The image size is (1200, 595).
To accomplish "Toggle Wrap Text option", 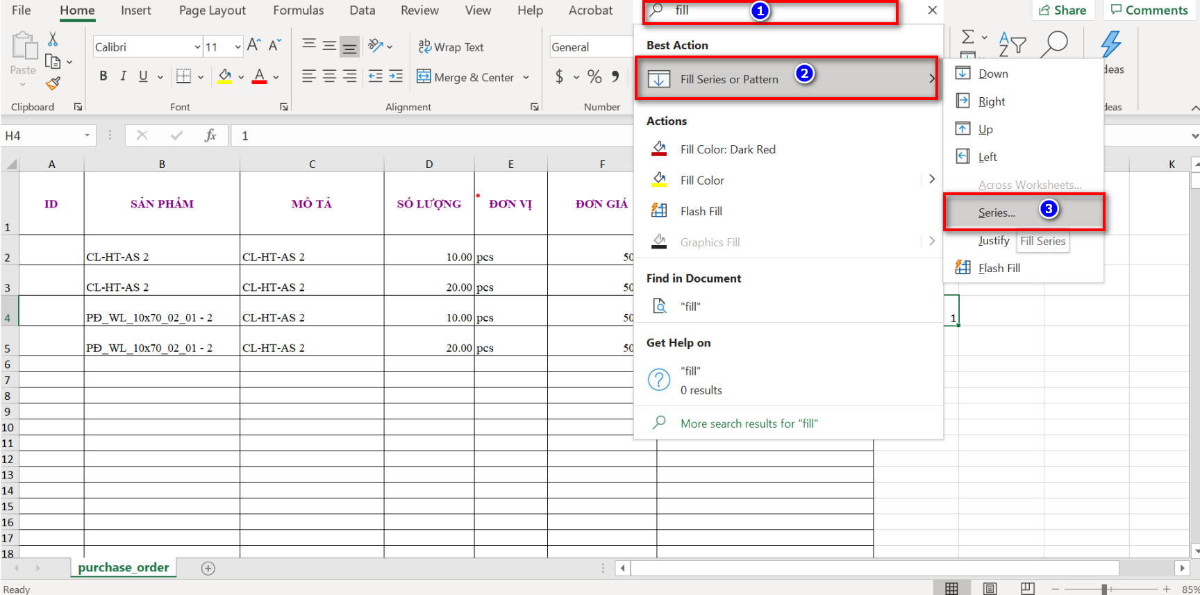I will 451,47.
